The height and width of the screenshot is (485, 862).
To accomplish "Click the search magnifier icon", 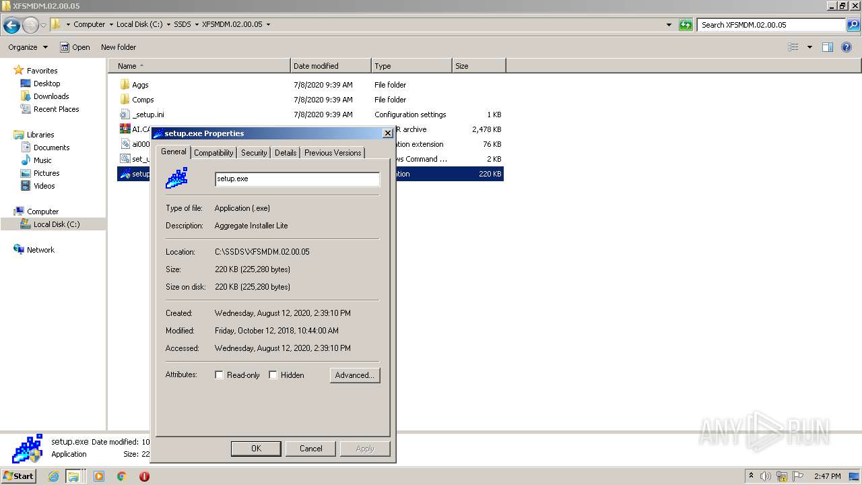I will point(853,25).
